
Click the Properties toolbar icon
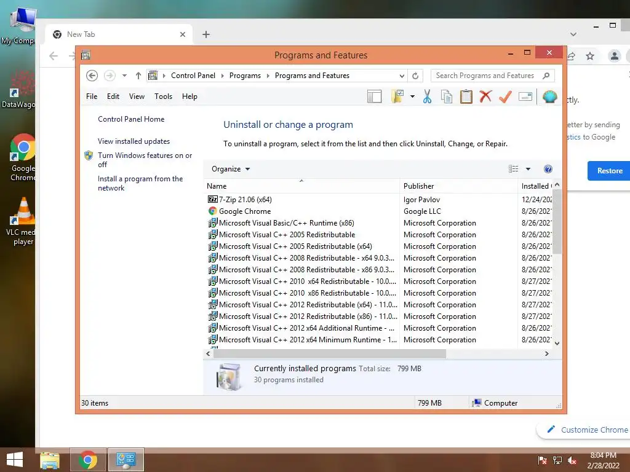click(x=525, y=96)
